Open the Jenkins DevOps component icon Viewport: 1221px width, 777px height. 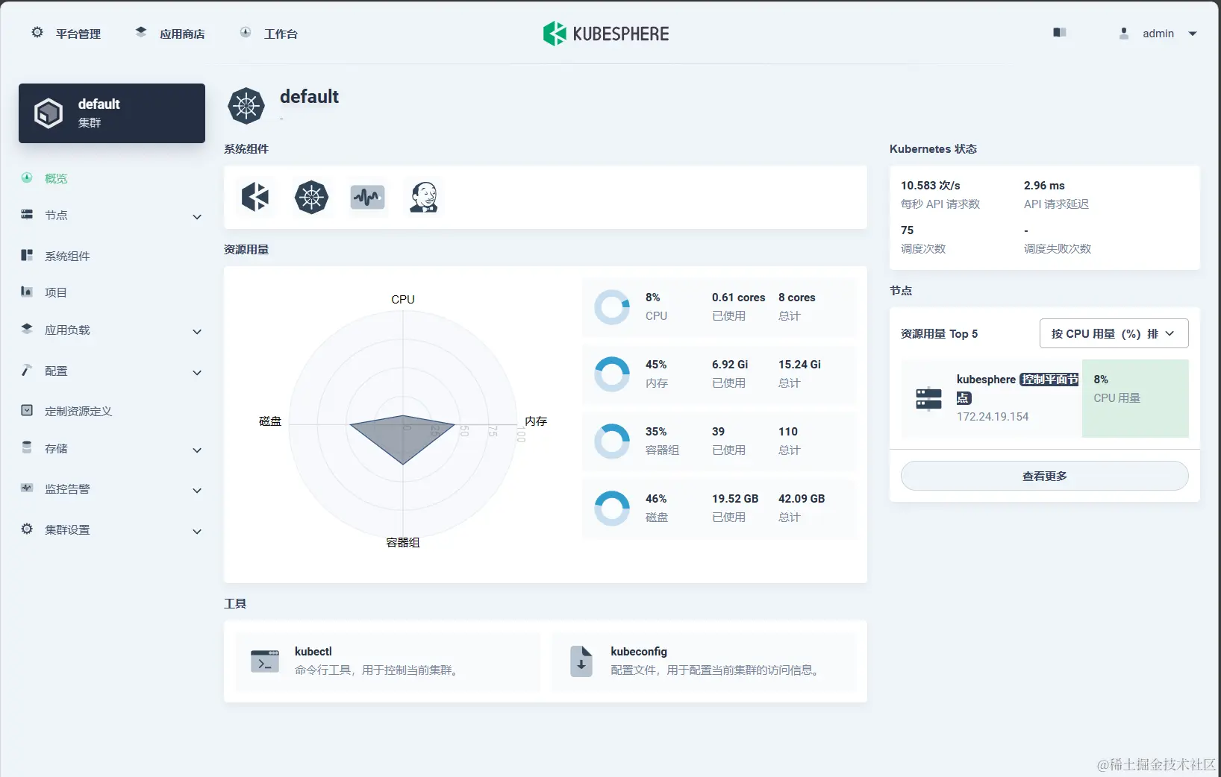coord(423,198)
